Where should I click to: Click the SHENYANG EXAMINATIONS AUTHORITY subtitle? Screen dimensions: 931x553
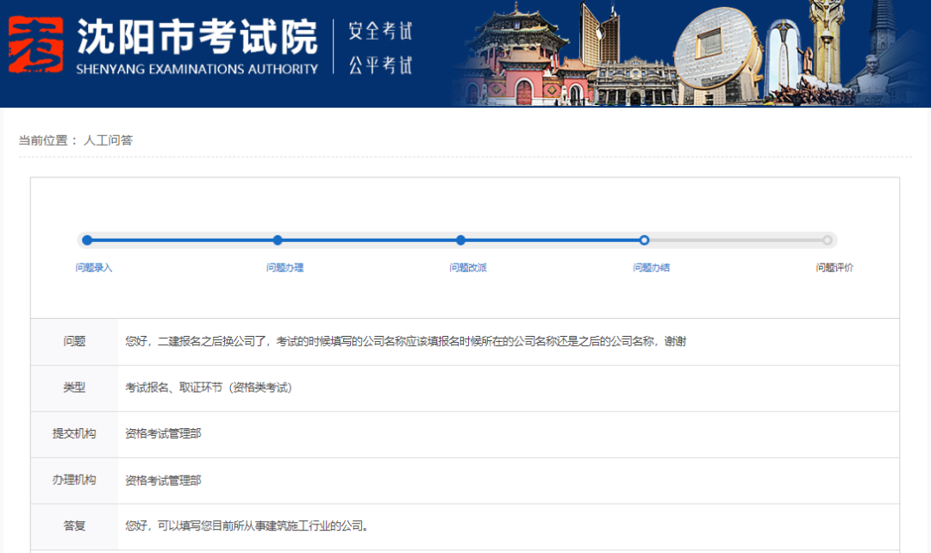197,70
